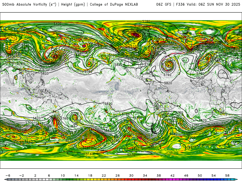This screenshot has height=181, width=242.
Task: Click the '26' color scale label
Action: point(118,176)
